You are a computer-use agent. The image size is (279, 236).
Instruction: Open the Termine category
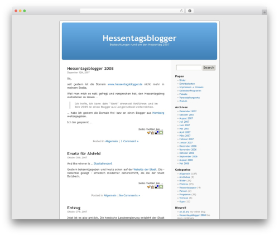(184, 198)
